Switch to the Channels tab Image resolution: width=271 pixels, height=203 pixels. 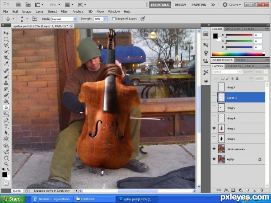234,66
